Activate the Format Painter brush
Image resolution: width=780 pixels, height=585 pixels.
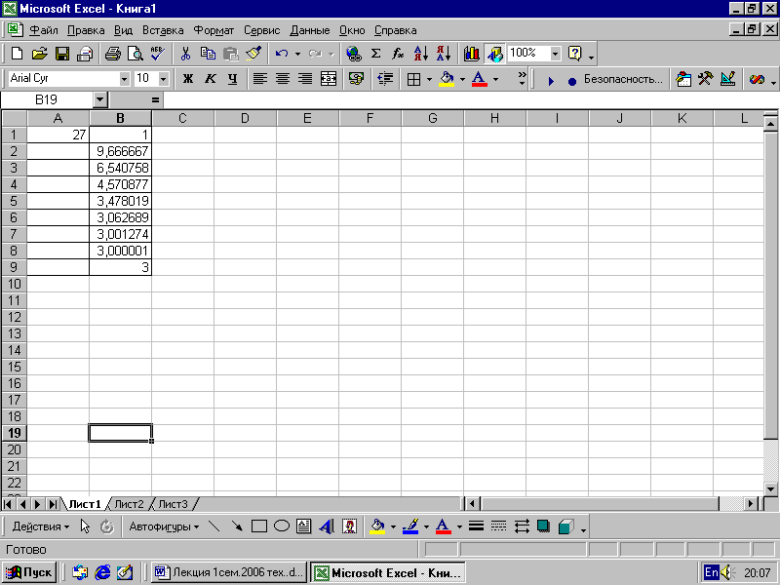253,54
